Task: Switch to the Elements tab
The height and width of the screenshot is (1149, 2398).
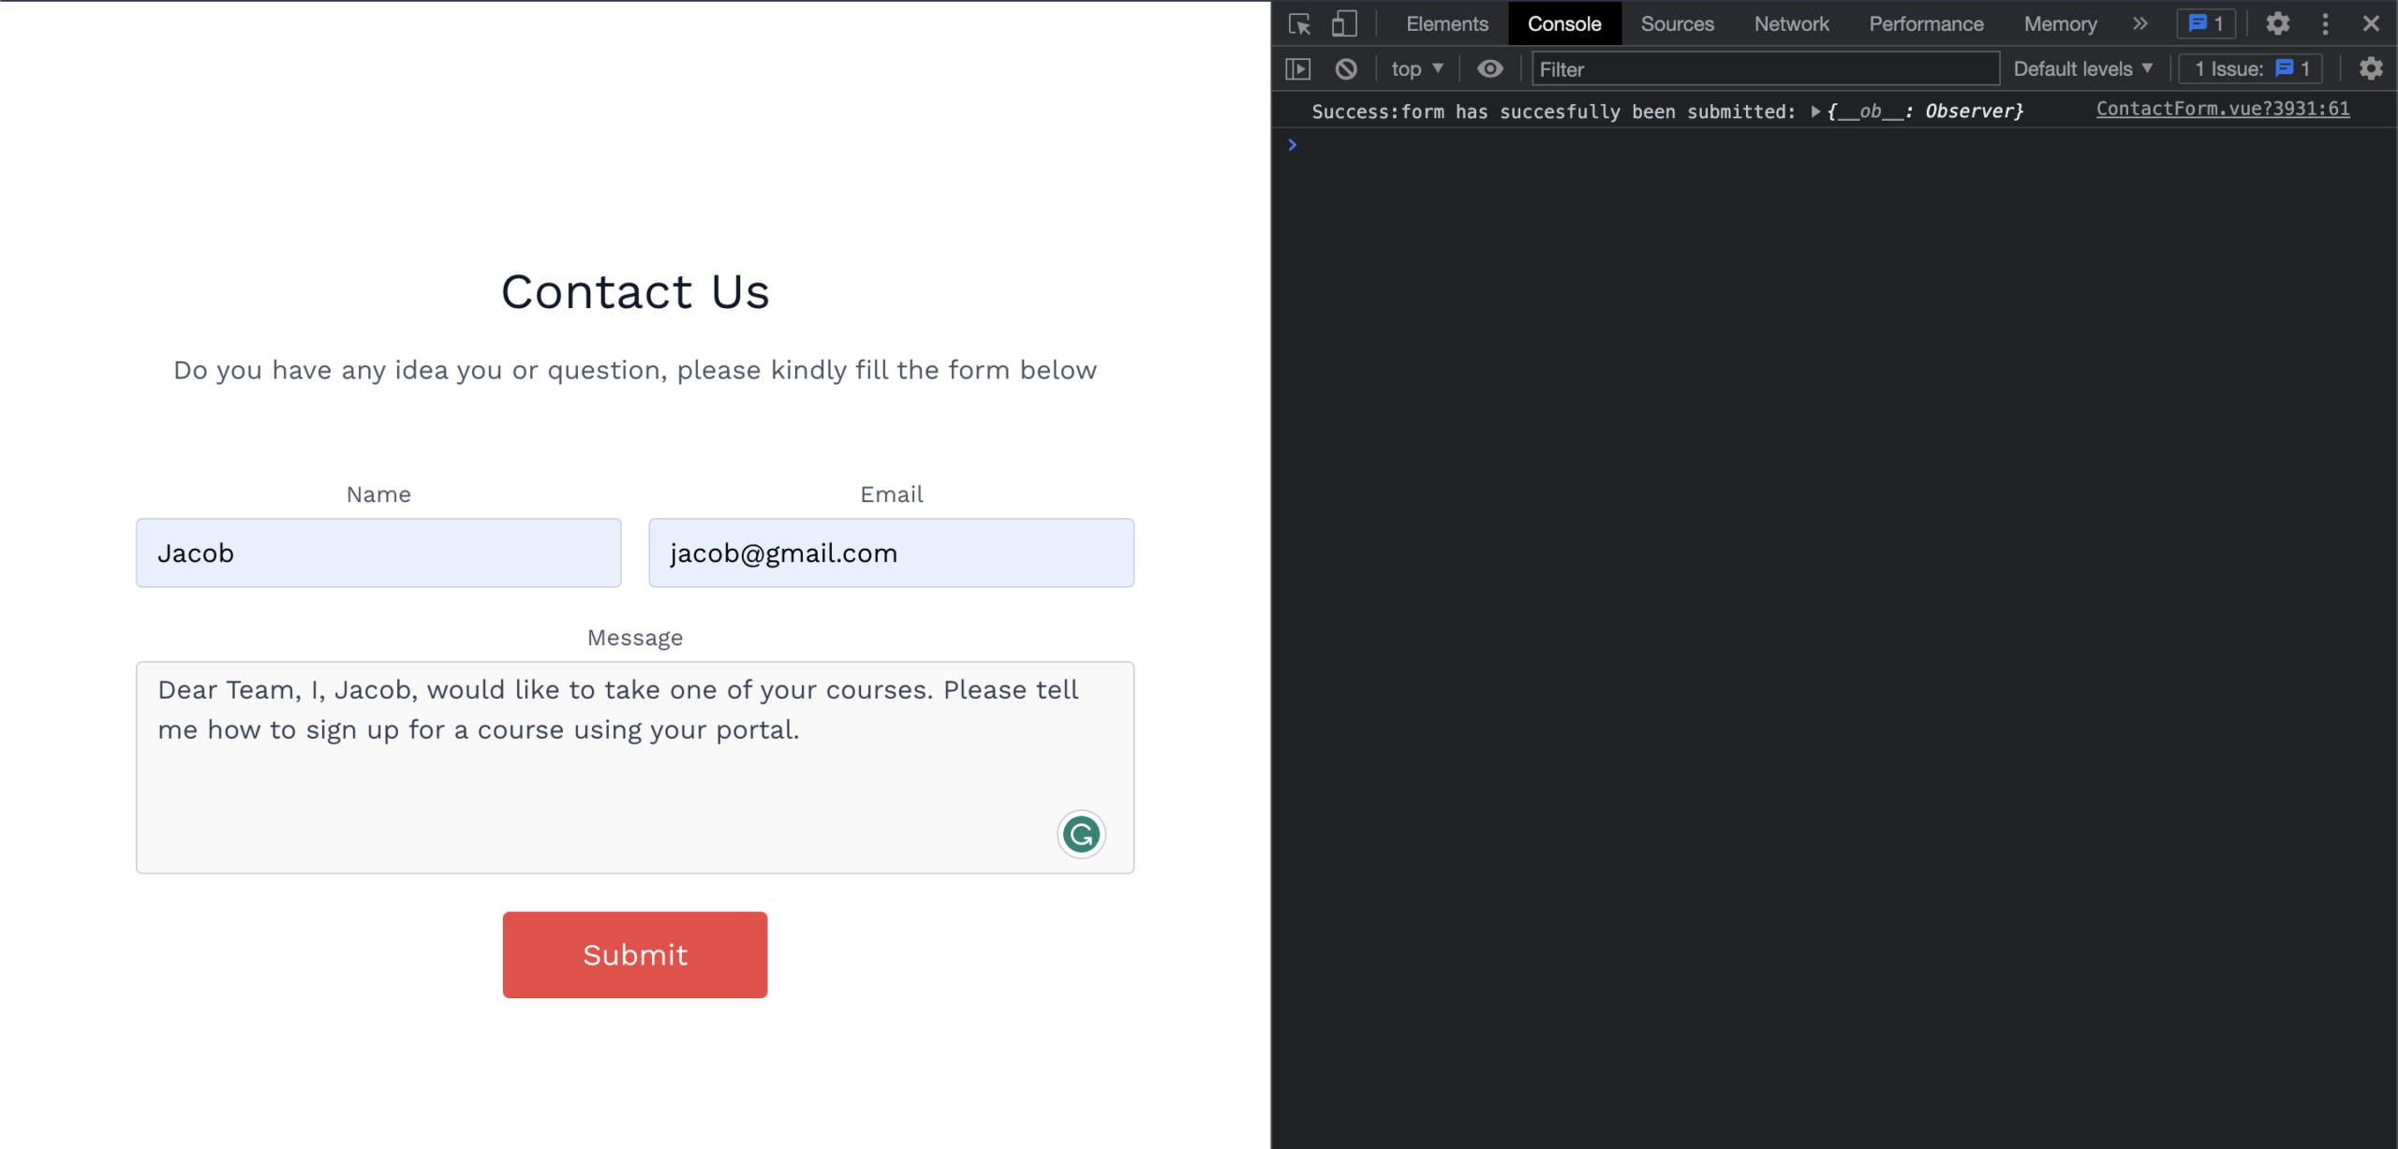Action: [x=1447, y=23]
